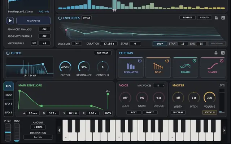Viewport: 231px width, 144px height.
Task: Open the Shaper effect module
Action: [x=213, y=68]
